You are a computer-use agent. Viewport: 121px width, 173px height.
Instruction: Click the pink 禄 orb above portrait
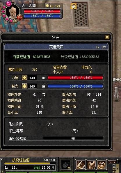(x=8, y=4)
